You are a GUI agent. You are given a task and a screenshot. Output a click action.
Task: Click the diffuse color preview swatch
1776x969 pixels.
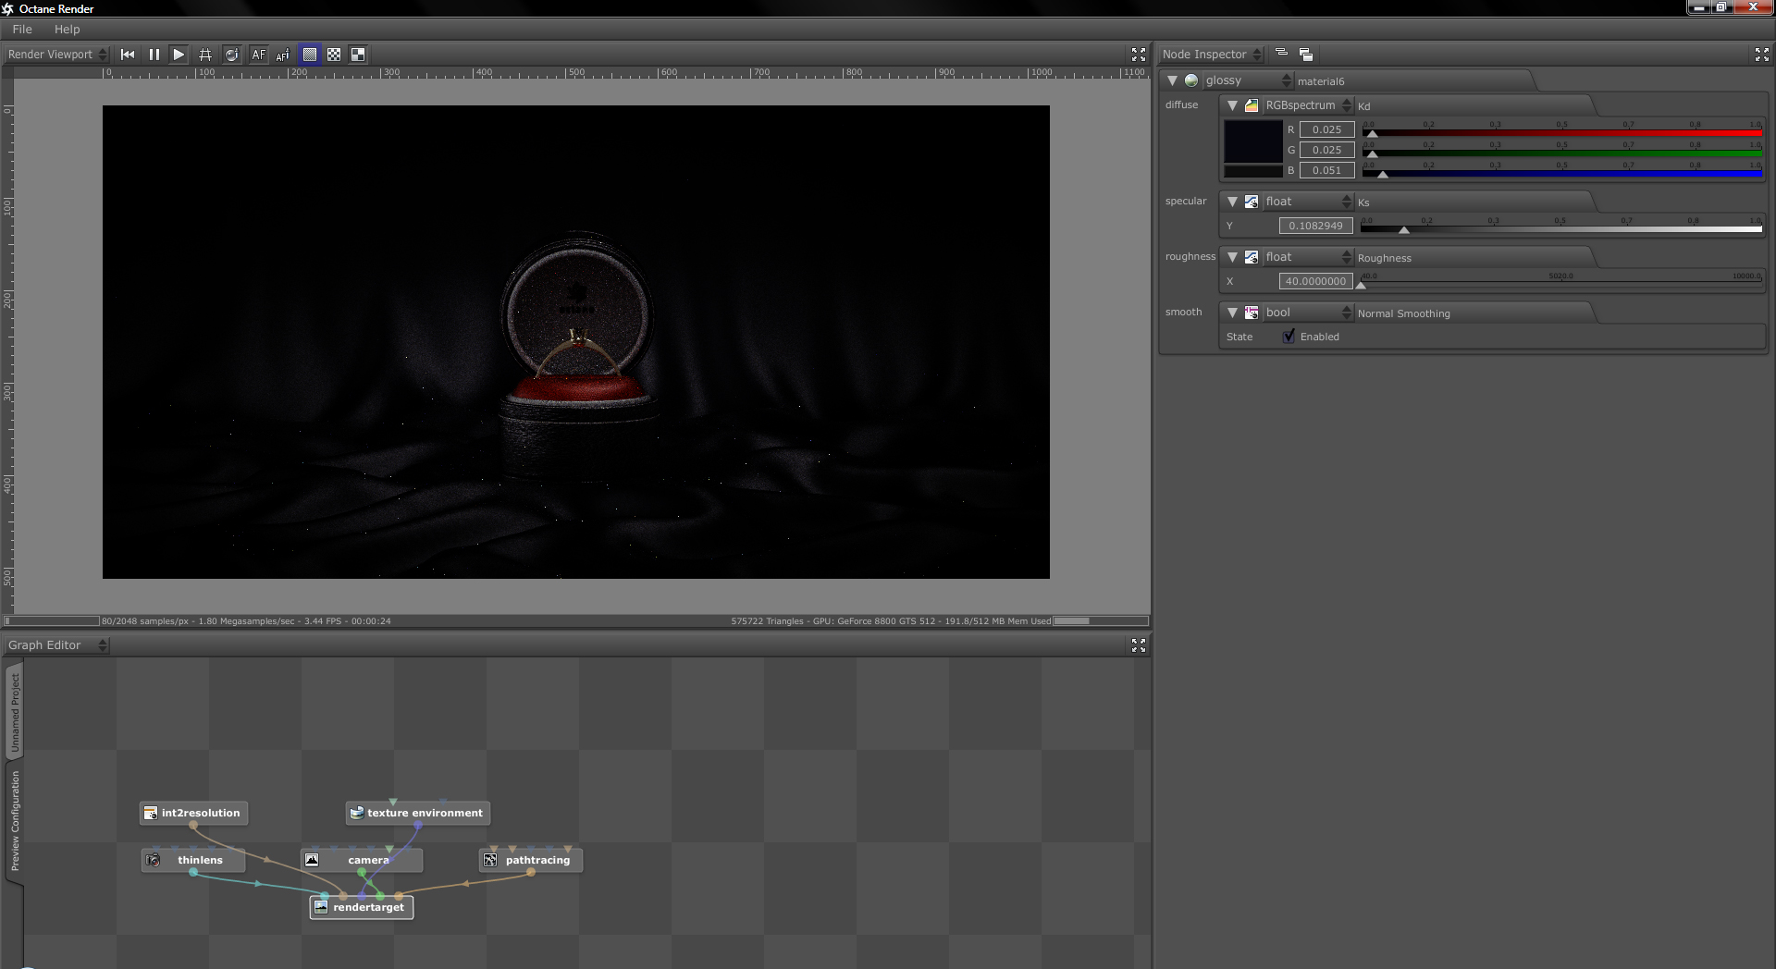(x=1253, y=142)
